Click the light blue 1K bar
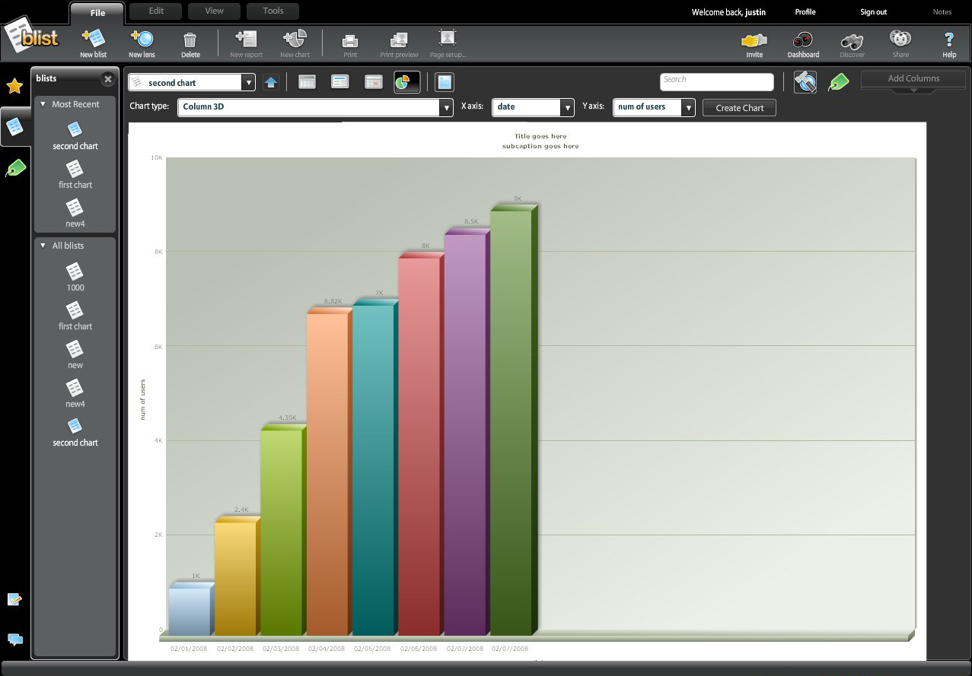972x676 pixels. click(190, 608)
